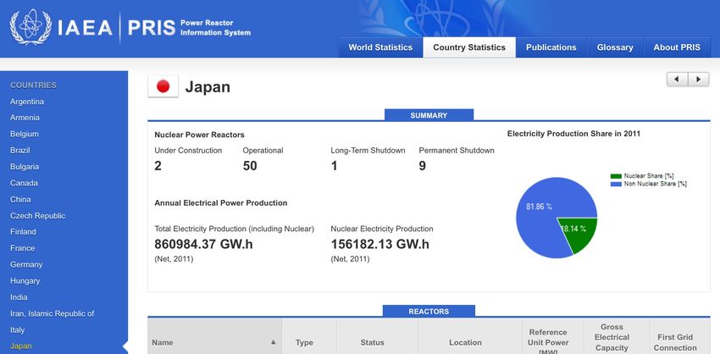Select Belgium in the countries list
The image size is (720, 354).
(25, 134)
